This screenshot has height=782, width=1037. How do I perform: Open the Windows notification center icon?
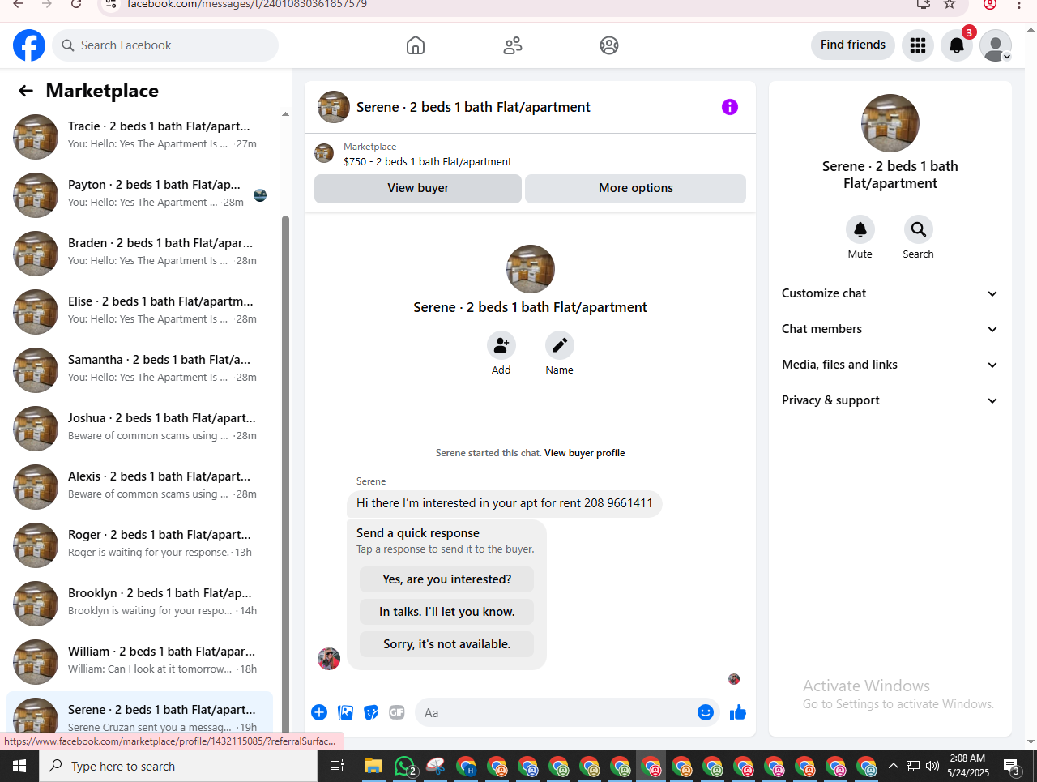(1011, 766)
